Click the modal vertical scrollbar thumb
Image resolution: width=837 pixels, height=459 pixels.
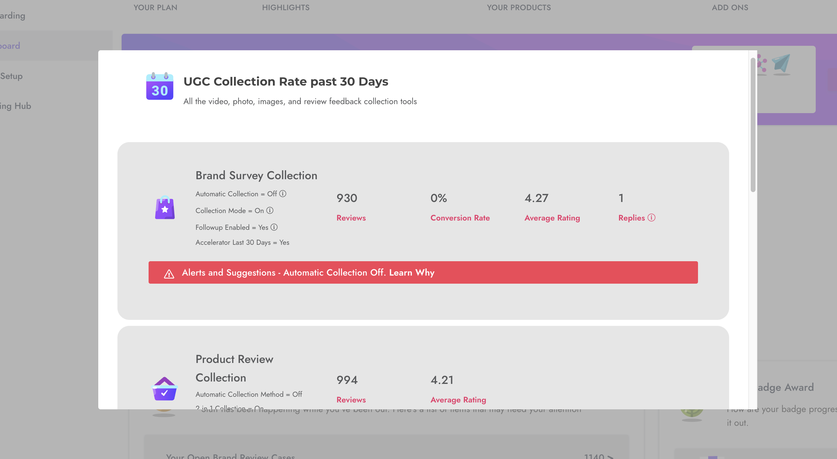tap(753, 125)
